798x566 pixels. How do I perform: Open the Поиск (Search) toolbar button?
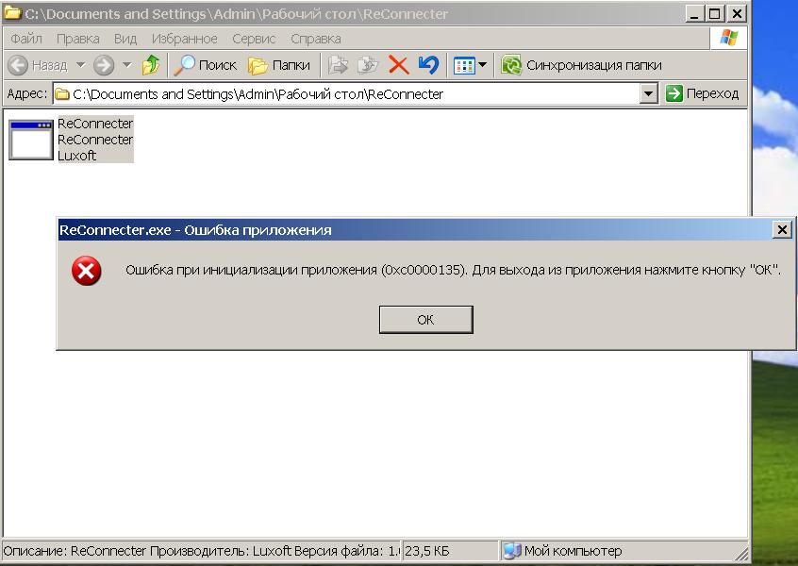(x=206, y=65)
